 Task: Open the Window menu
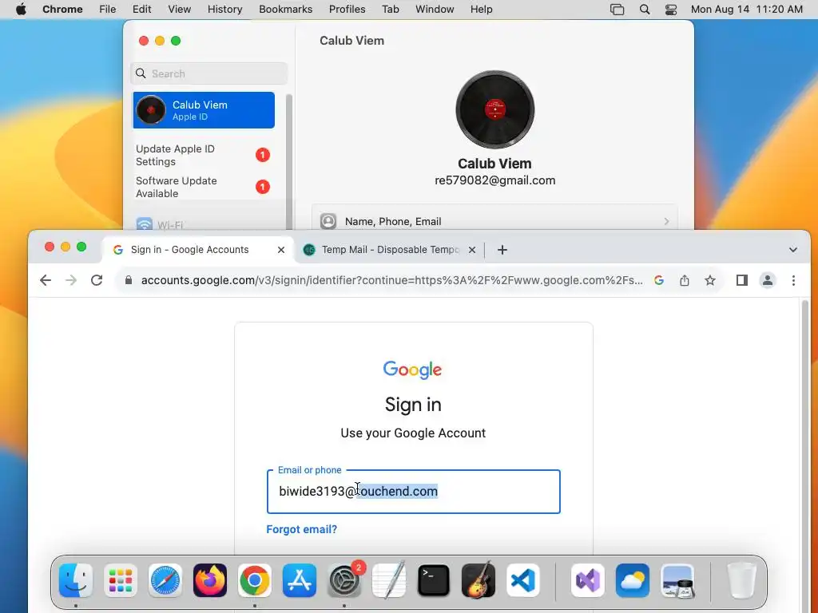click(435, 10)
